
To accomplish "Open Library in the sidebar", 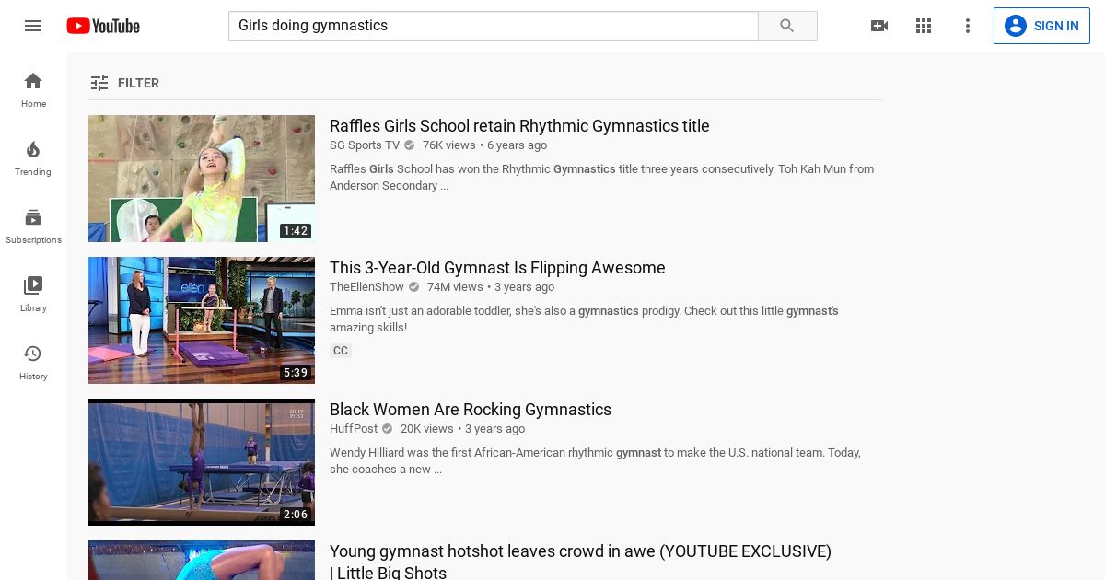I will pyautogui.click(x=33, y=295).
